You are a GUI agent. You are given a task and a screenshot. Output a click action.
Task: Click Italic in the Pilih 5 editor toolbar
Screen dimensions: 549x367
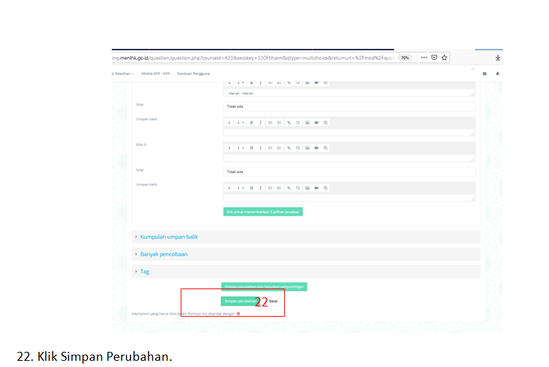260,147
